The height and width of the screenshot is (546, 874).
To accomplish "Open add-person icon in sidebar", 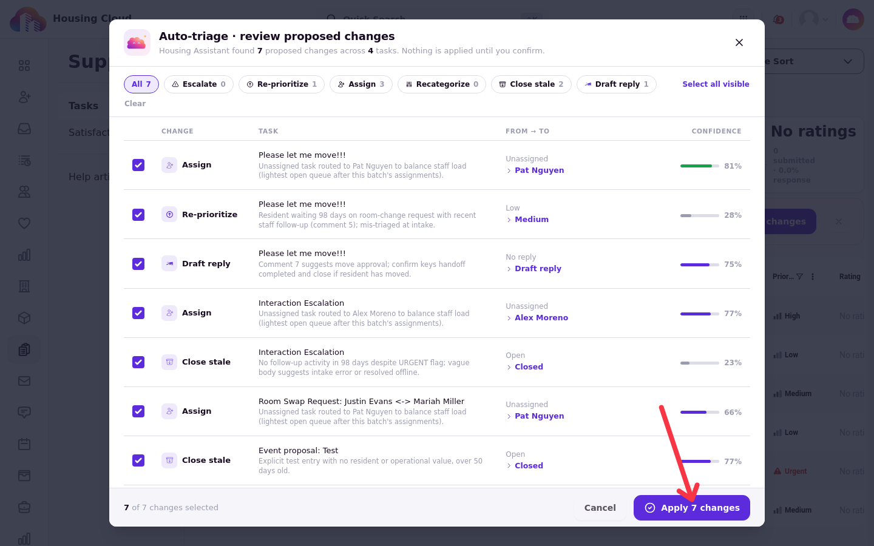I will [x=24, y=97].
